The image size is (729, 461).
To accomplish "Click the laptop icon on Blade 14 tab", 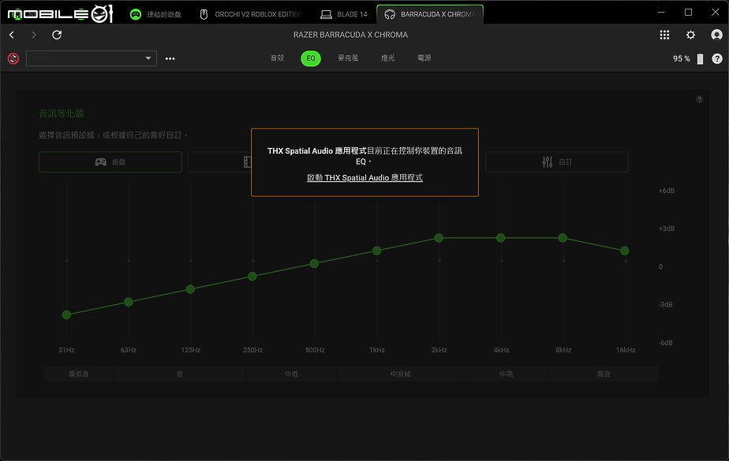I will (327, 14).
